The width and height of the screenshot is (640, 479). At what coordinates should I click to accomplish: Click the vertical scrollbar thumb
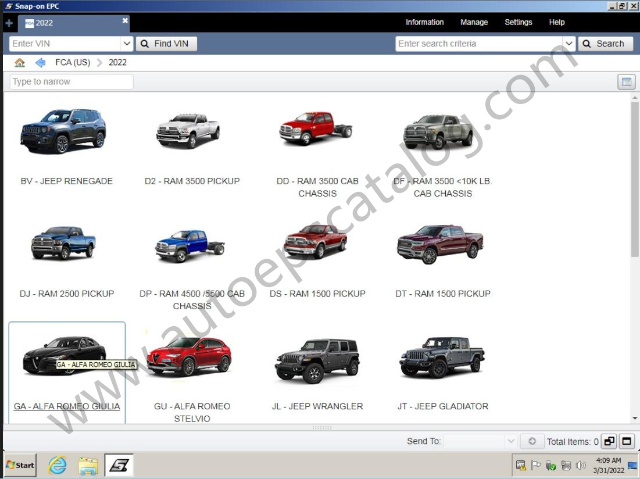635,180
